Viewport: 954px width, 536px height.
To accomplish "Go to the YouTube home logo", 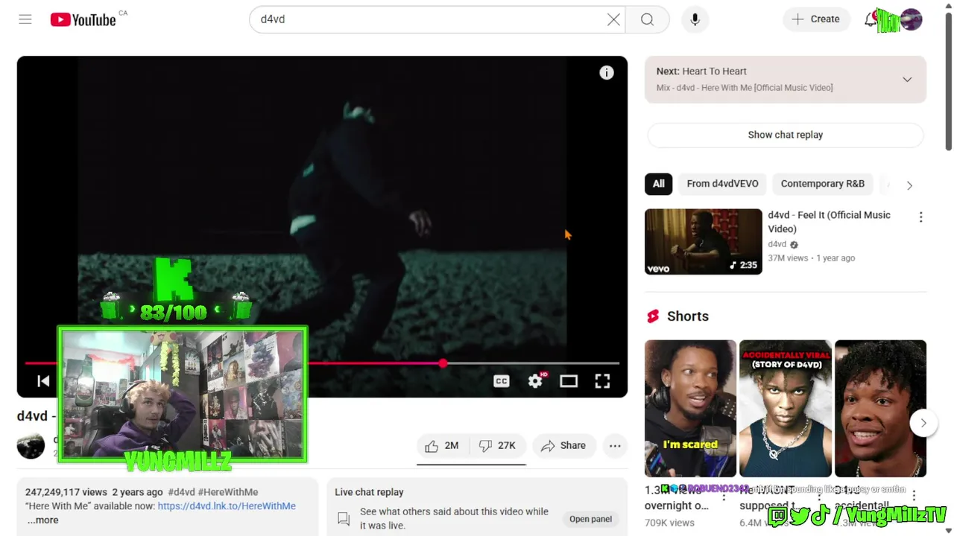I will click(x=83, y=19).
